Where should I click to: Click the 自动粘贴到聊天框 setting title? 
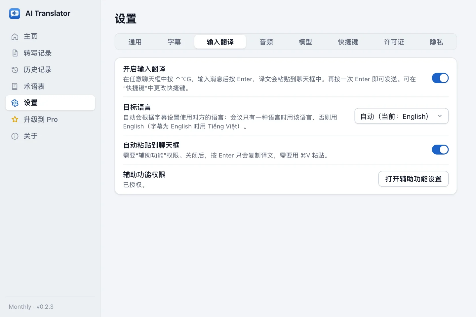pyautogui.click(x=151, y=145)
